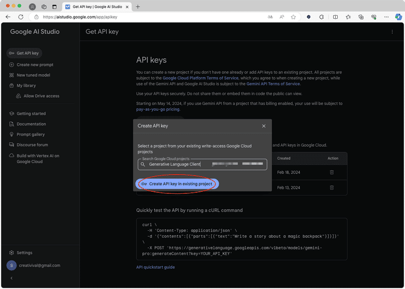405x289 pixels.
Task: Click the read aloud icon
Action: point(282,17)
